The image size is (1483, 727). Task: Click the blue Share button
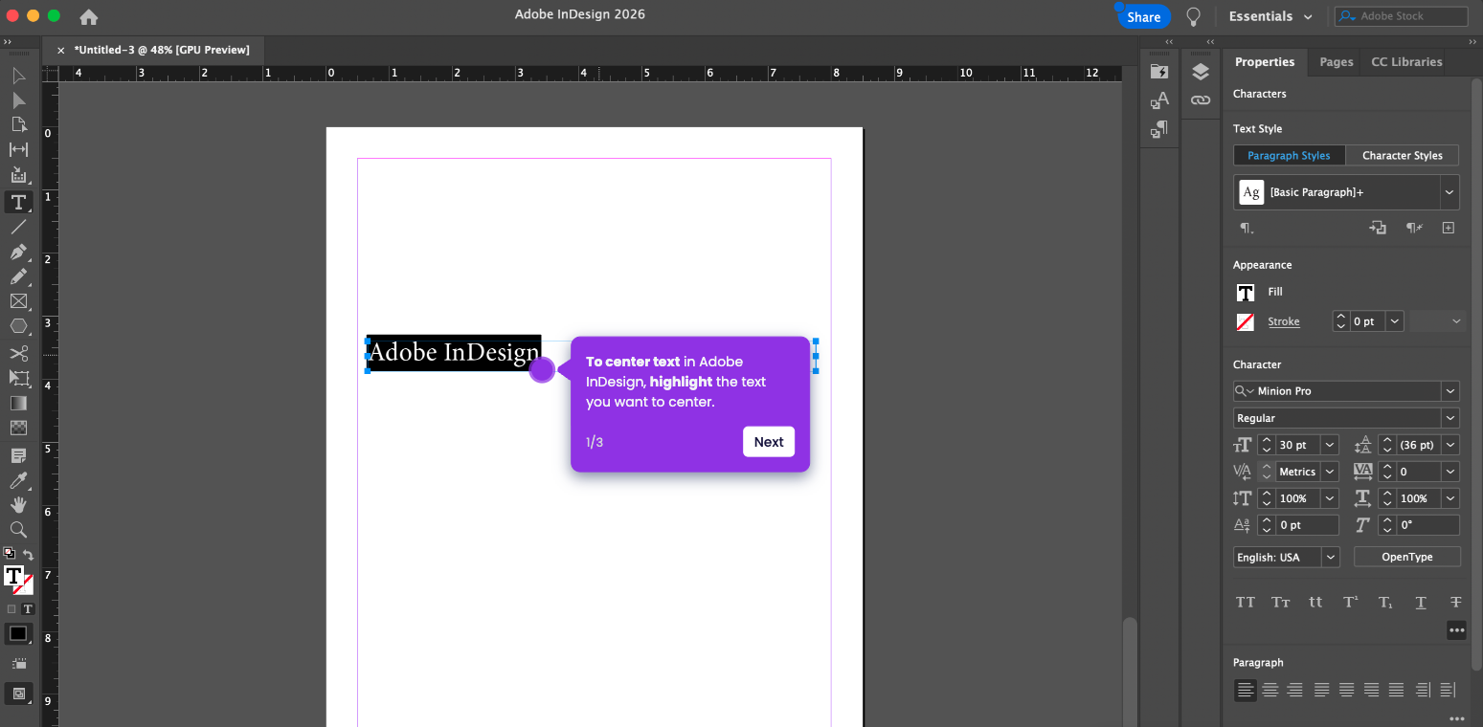[1143, 16]
